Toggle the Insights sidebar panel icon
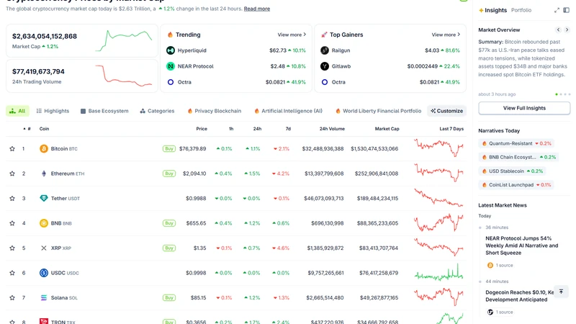Viewport: 576px width, 324px height. coord(567,10)
